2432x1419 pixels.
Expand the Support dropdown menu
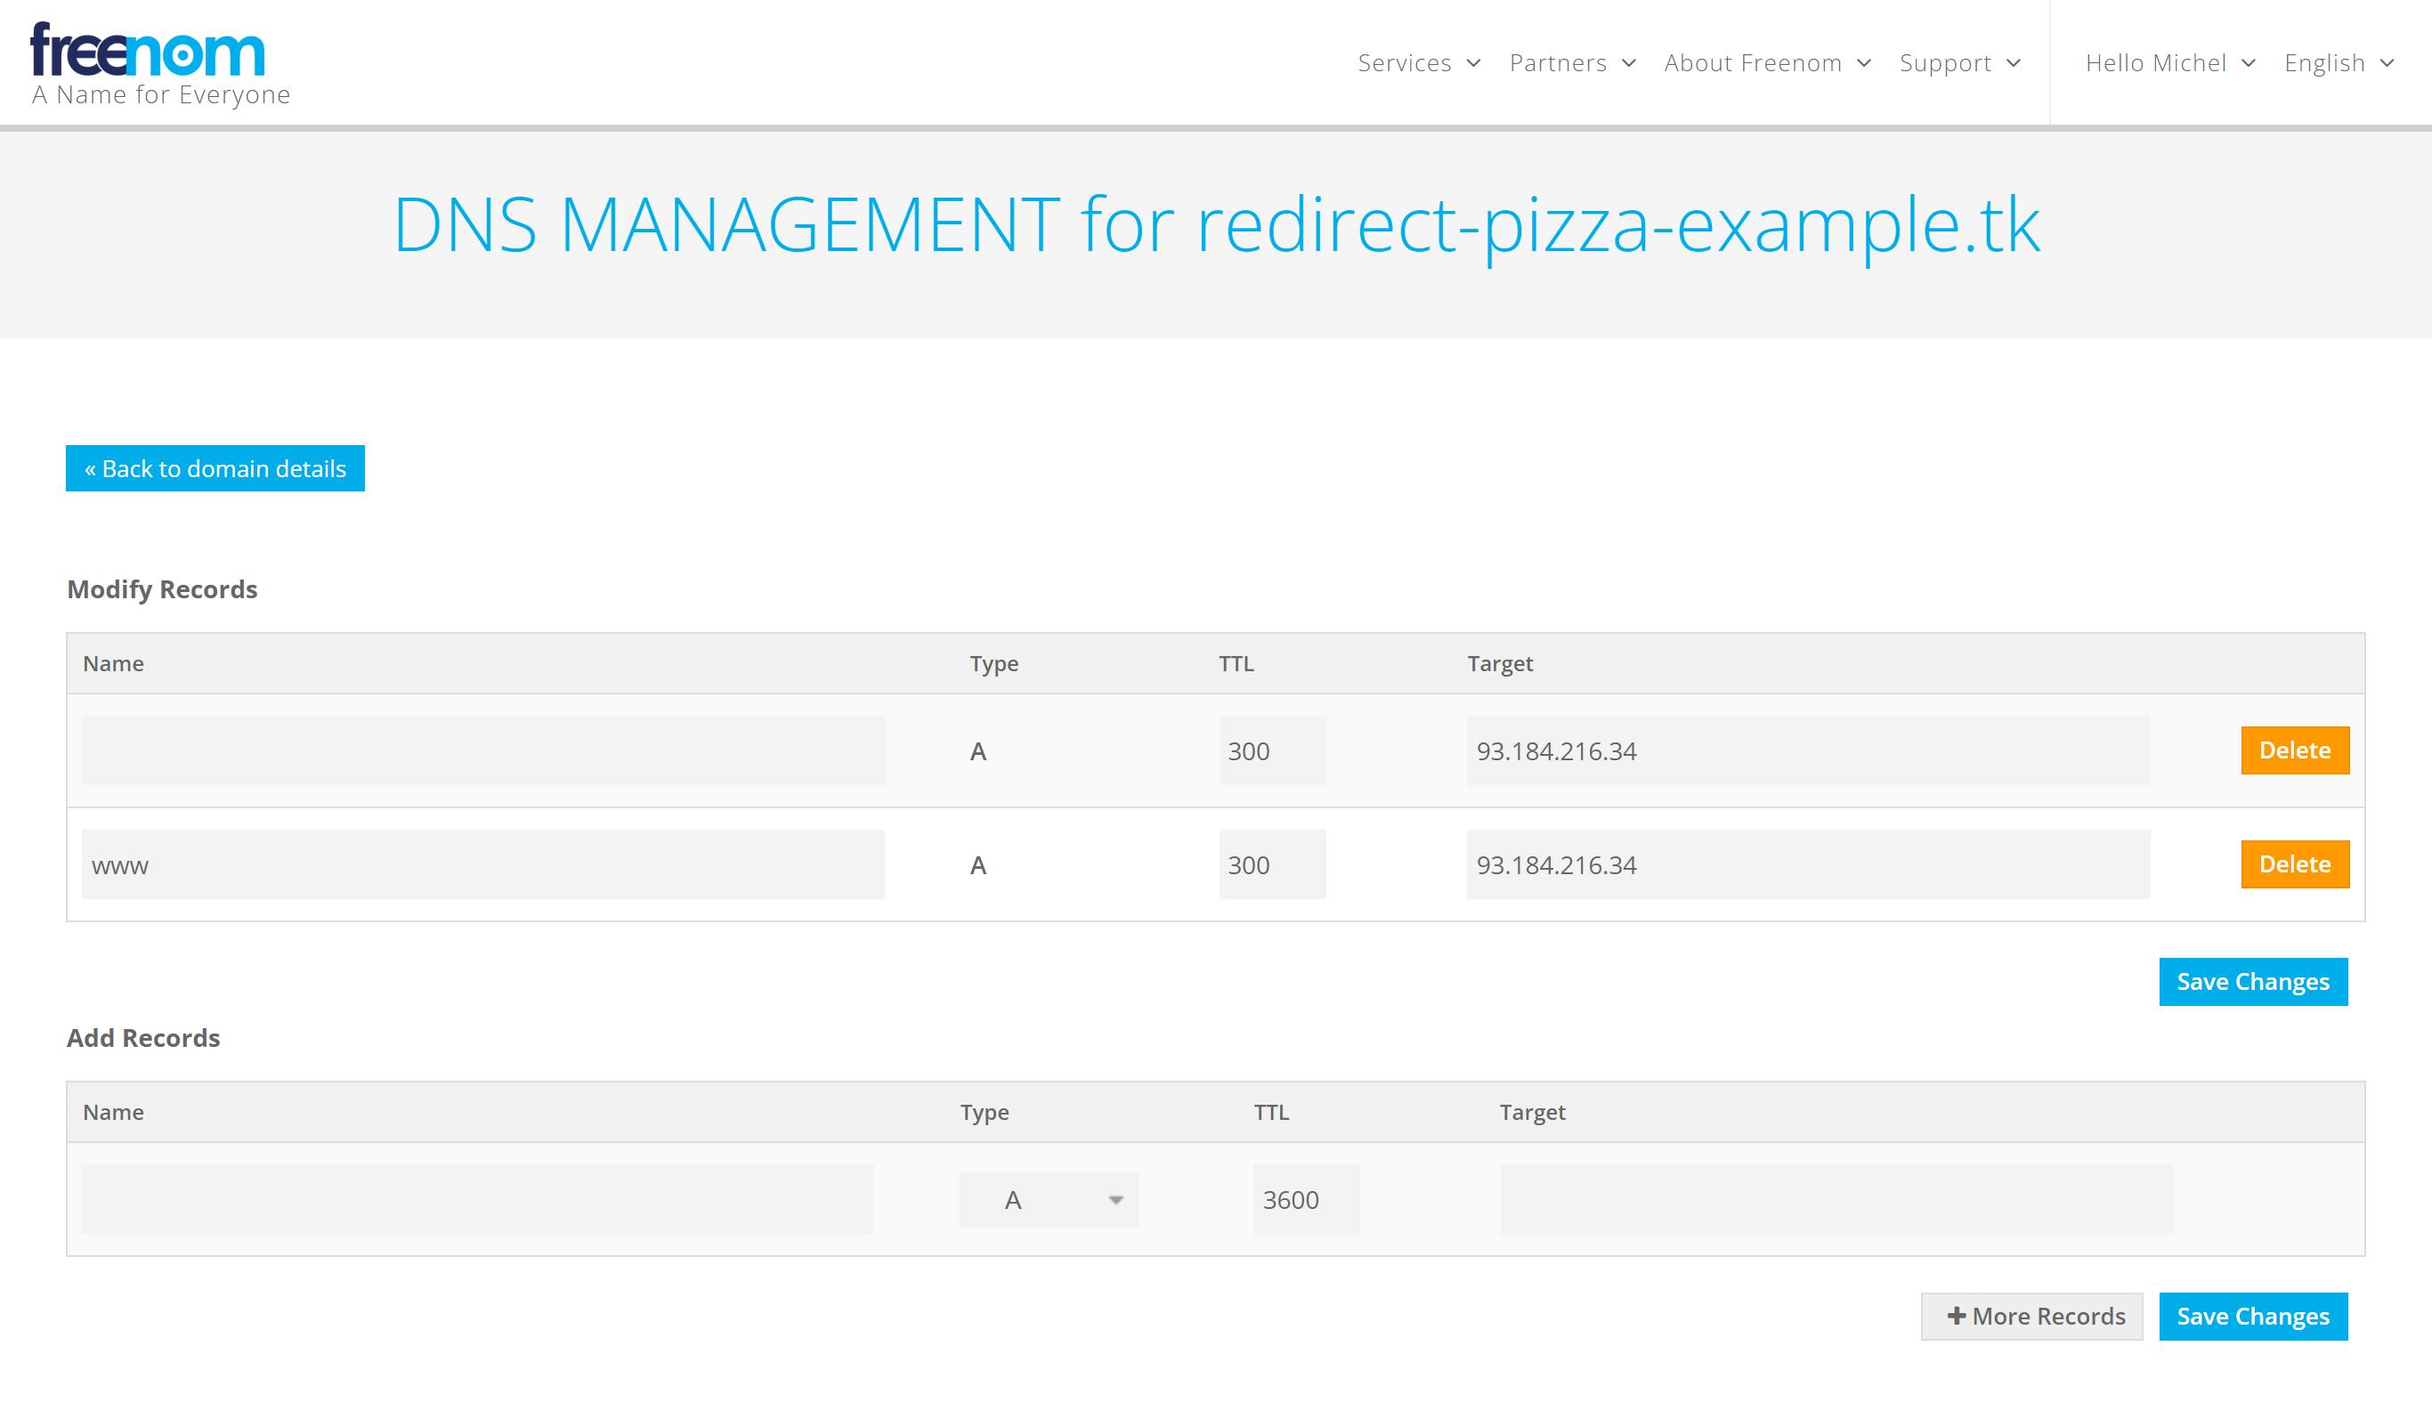point(1958,64)
